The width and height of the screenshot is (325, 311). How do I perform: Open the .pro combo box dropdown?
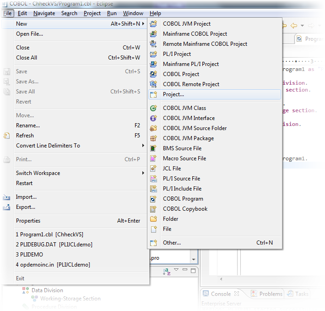[x=194, y=259]
